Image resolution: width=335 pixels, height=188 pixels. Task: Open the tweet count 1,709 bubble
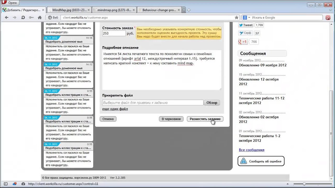[x=259, y=25]
